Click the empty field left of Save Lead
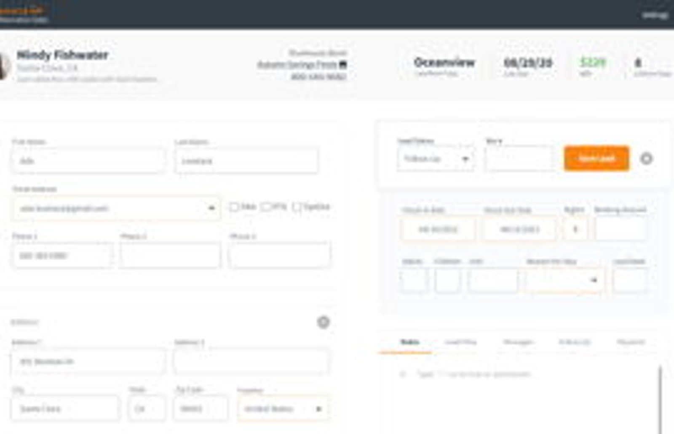 pos(519,159)
